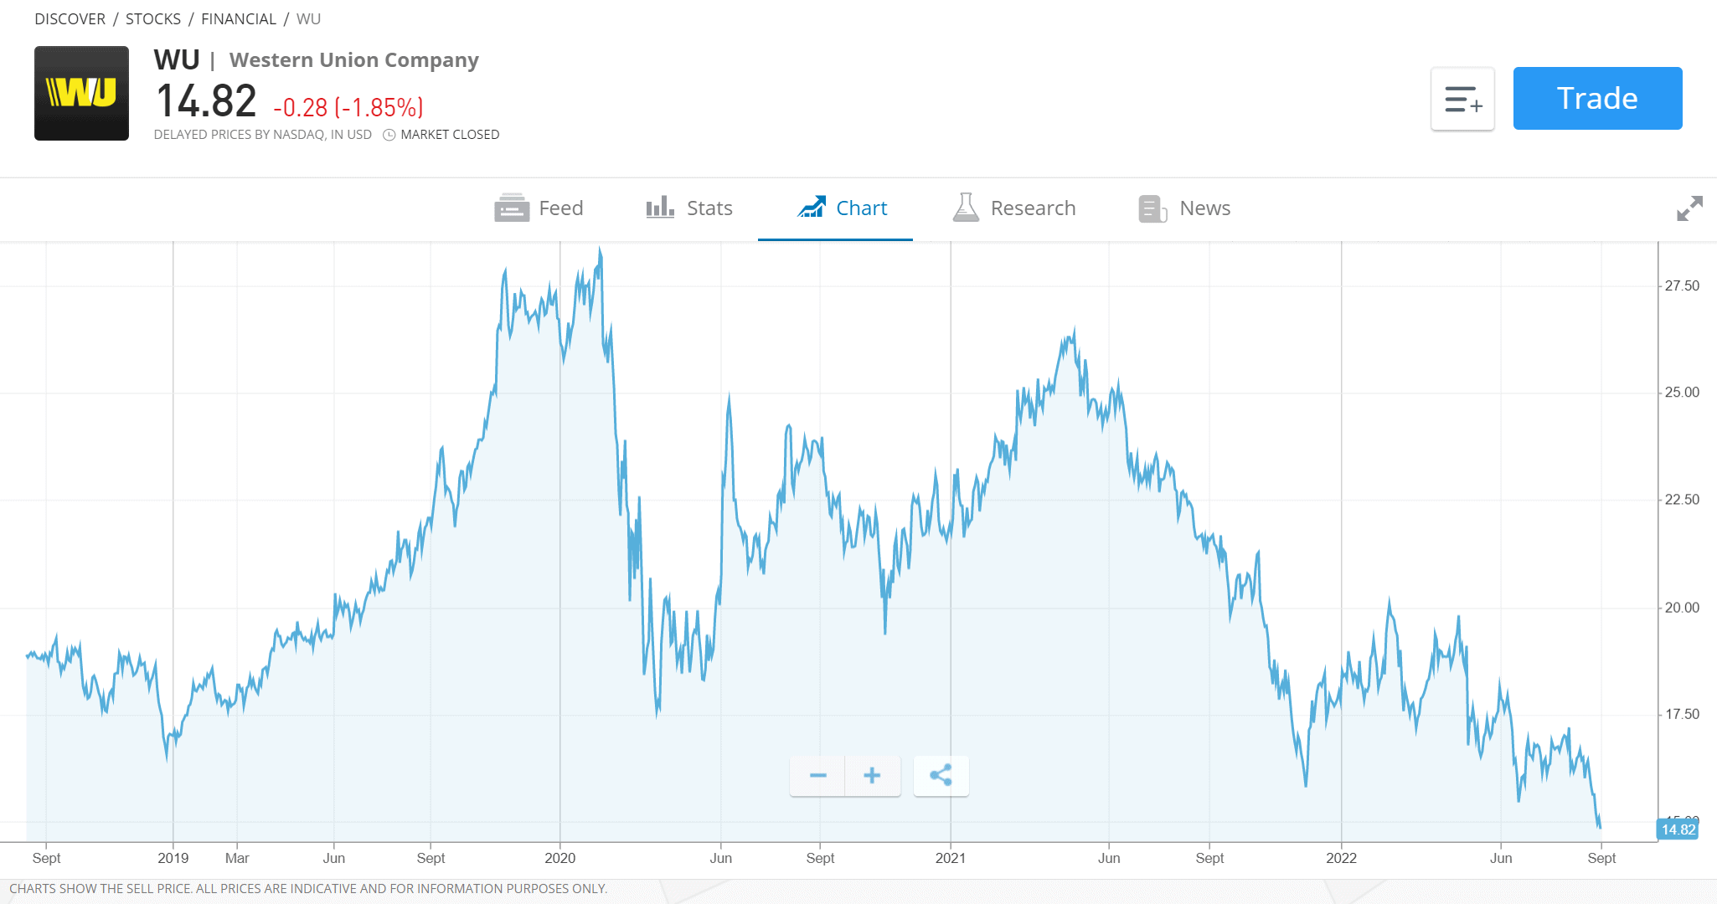Zoom out chart with minus button

point(817,775)
